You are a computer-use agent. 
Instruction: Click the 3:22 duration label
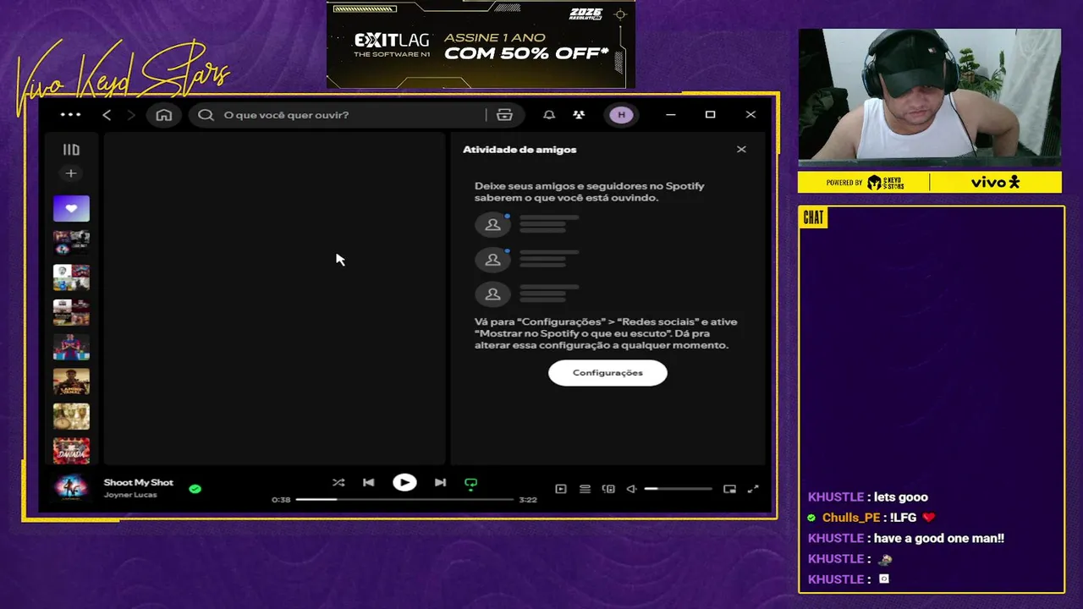[528, 500]
